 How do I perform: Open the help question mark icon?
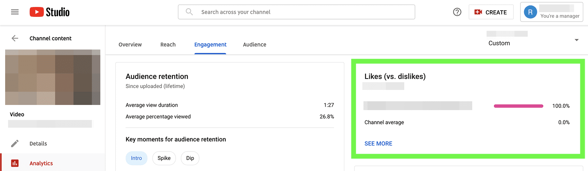click(457, 12)
